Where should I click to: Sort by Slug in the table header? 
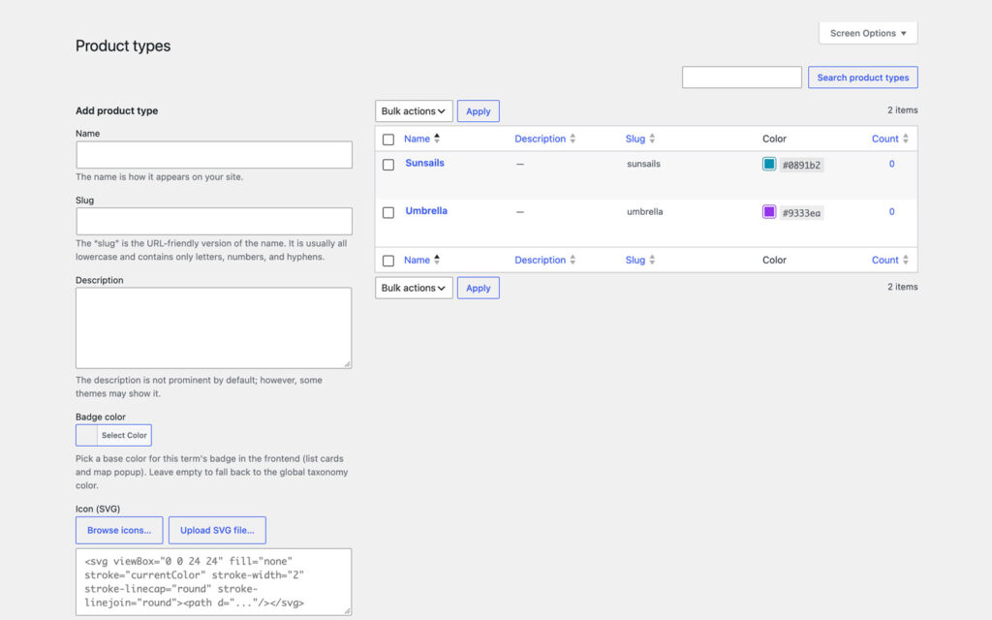tap(635, 139)
